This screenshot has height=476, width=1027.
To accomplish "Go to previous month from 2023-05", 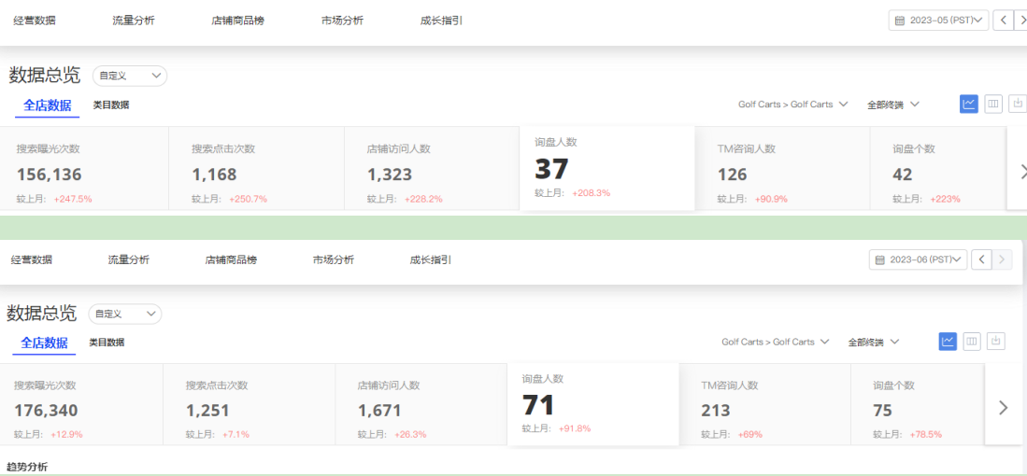I will click(1003, 21).
